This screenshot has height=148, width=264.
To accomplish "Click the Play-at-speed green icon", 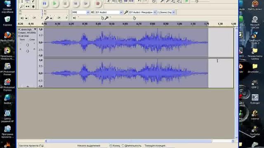I will [187, 1].
